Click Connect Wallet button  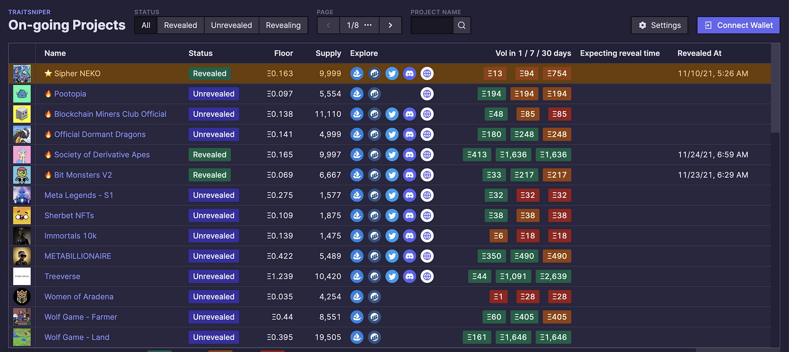pos(738,25)
